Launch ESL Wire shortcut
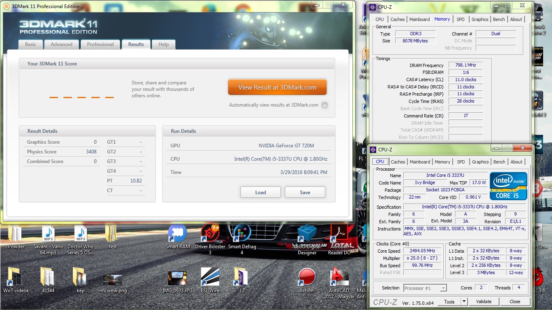This screenshot has width=552, height=310. coord(210,280)
